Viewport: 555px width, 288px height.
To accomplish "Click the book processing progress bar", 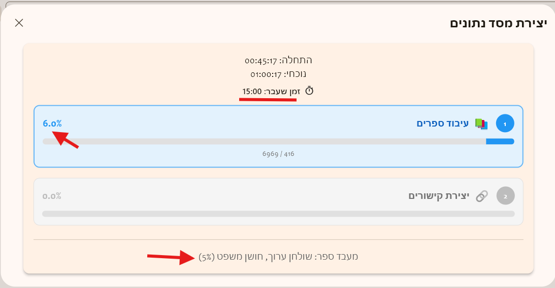I will coord(278,142).
